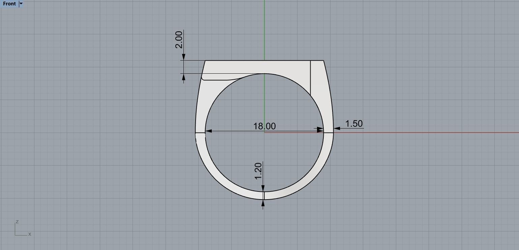Select the 18.00 inner diameter dimension text
This screenshot has height=250, width=519.
[264, 126]
